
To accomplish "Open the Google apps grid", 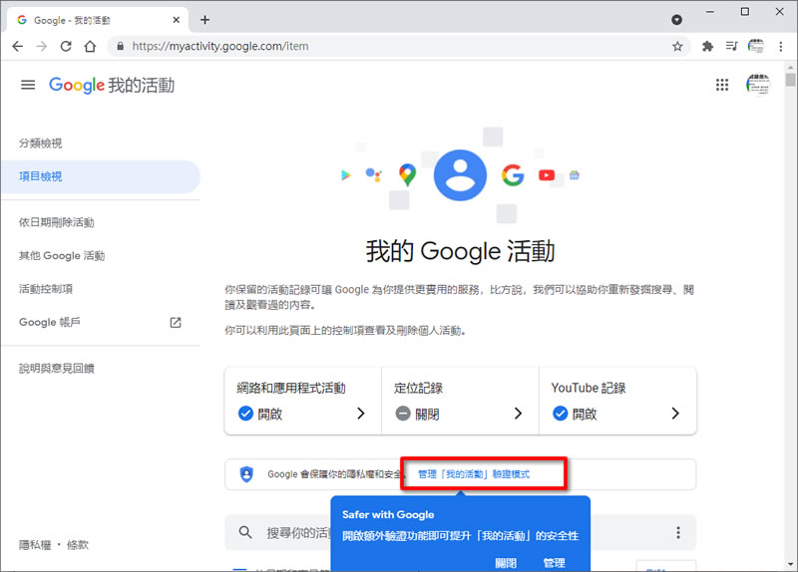I will pyautogui.click(x=722, y=85).
